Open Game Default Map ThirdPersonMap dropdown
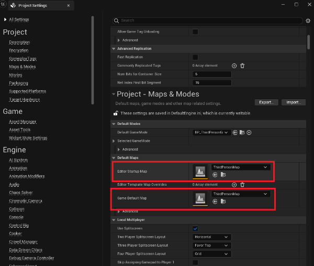The height and width of the screenshot is (266, 314). 241,194
